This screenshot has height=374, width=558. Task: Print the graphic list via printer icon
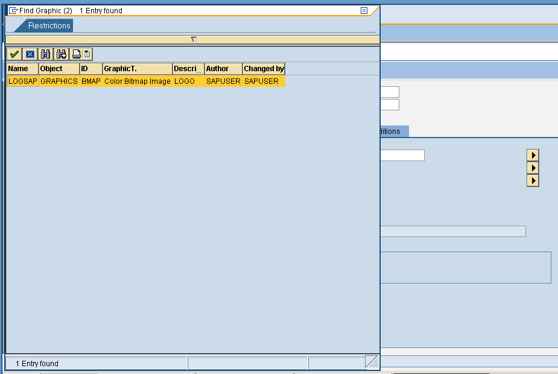click(76, 54)
